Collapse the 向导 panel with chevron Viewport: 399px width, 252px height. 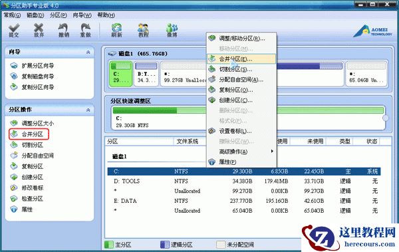(x=88, y=52)
